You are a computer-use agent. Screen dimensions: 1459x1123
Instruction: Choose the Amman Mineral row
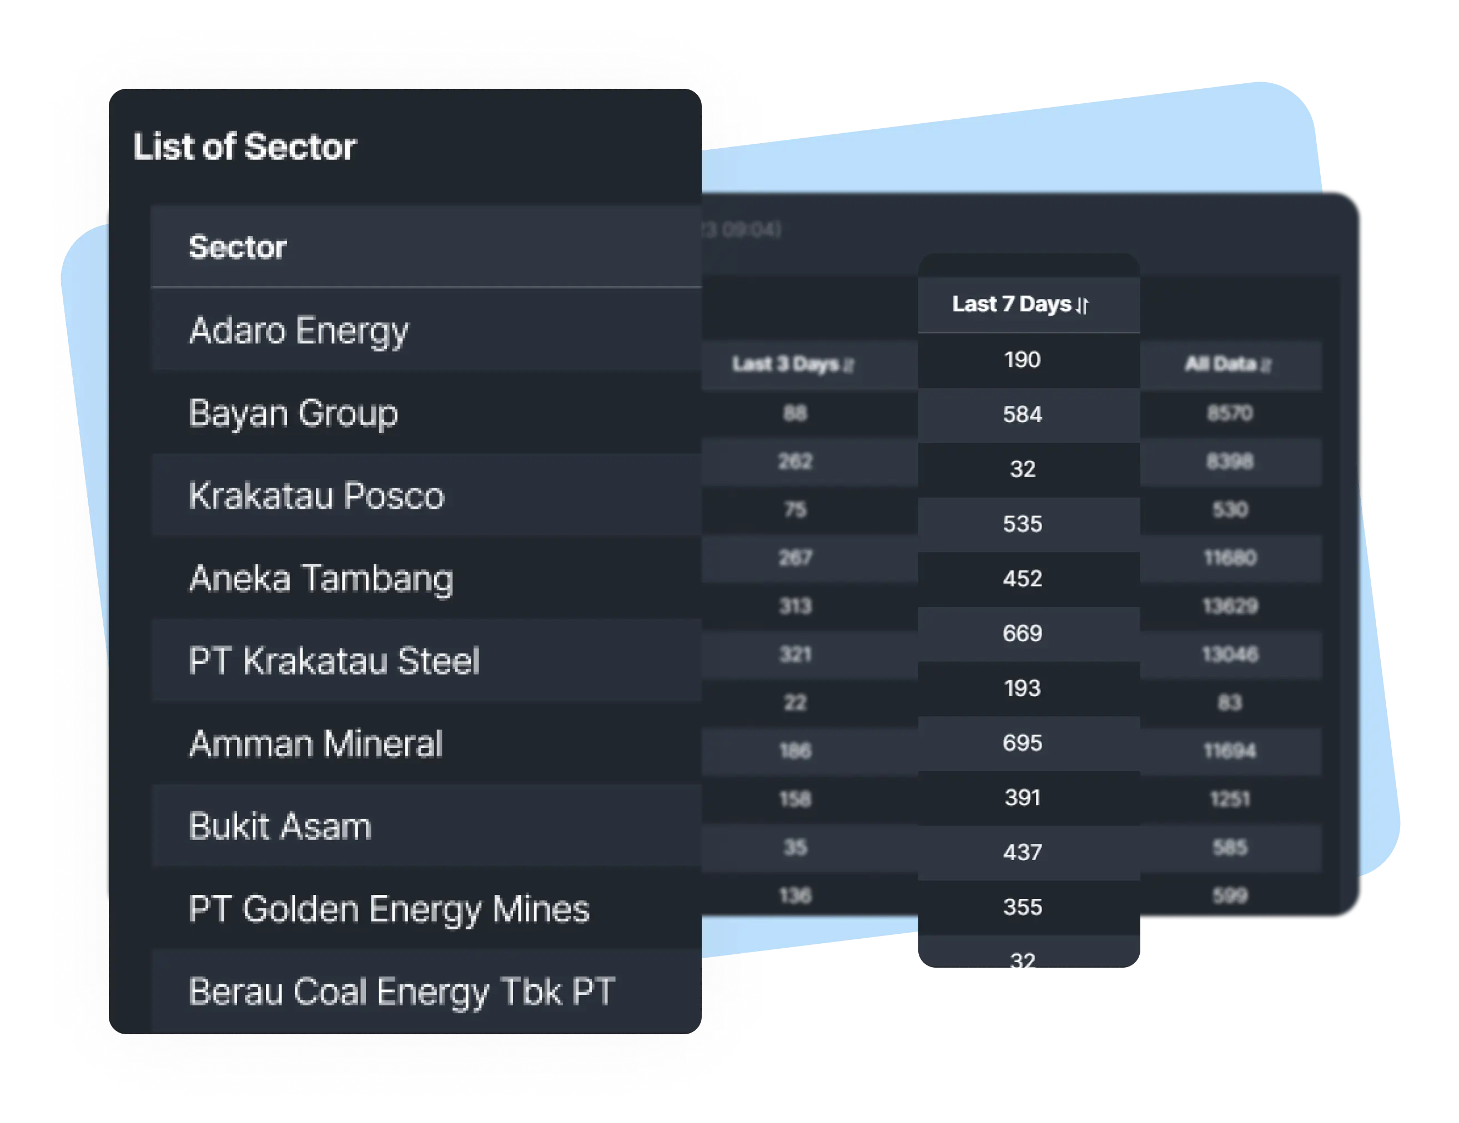(x=426, y=743)
